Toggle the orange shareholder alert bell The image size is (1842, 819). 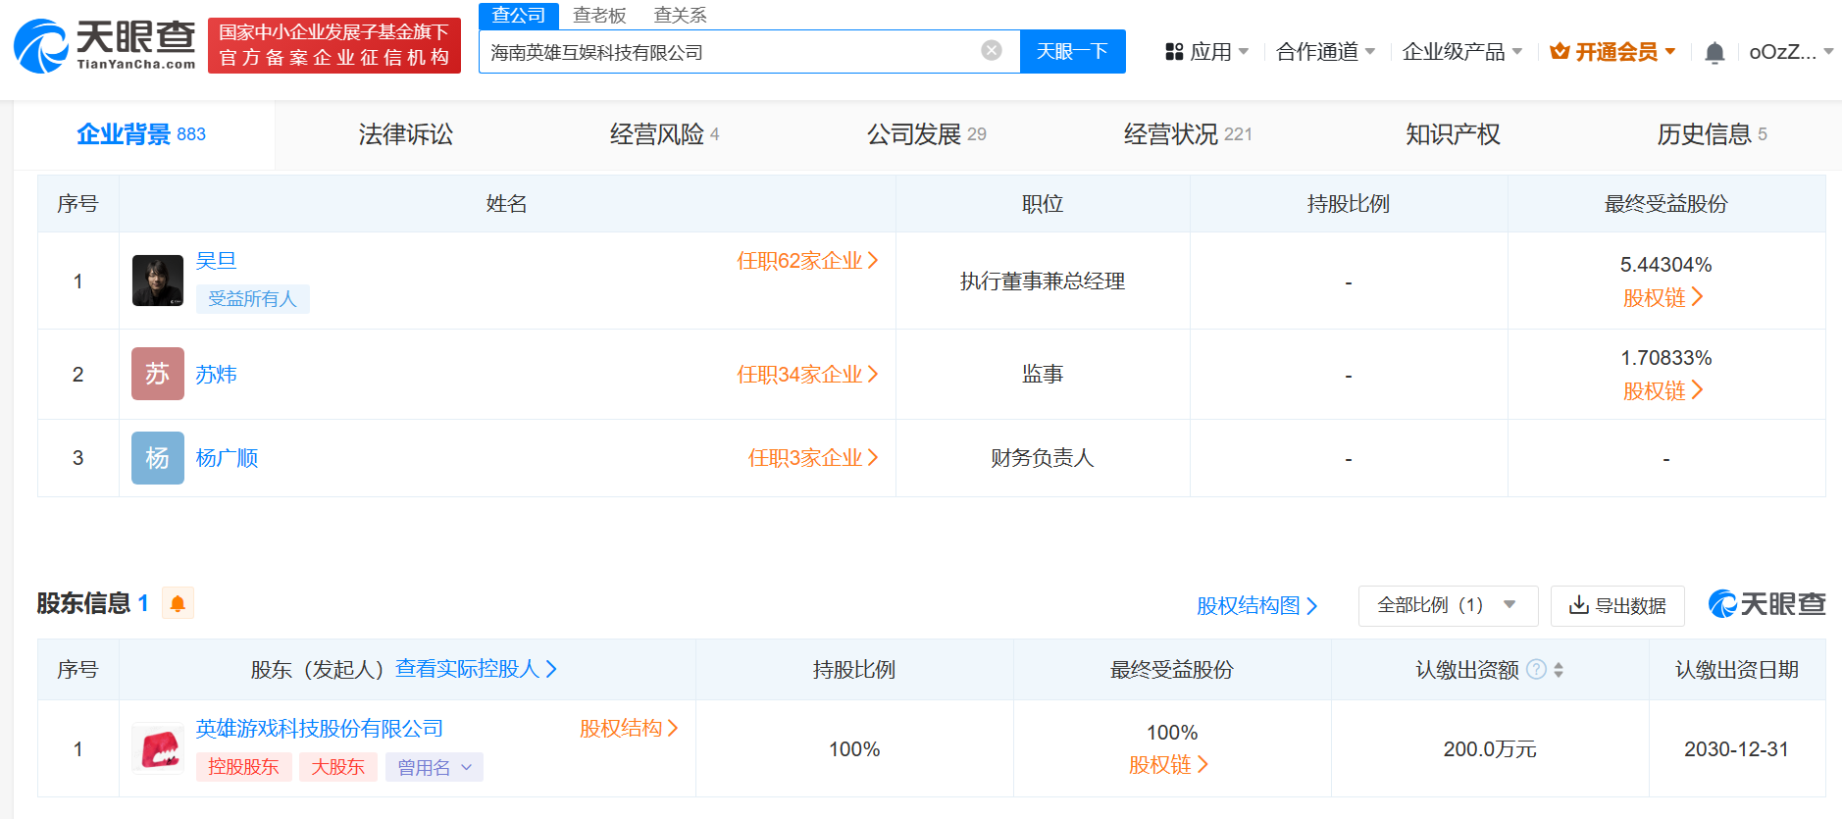pos(178,603)
